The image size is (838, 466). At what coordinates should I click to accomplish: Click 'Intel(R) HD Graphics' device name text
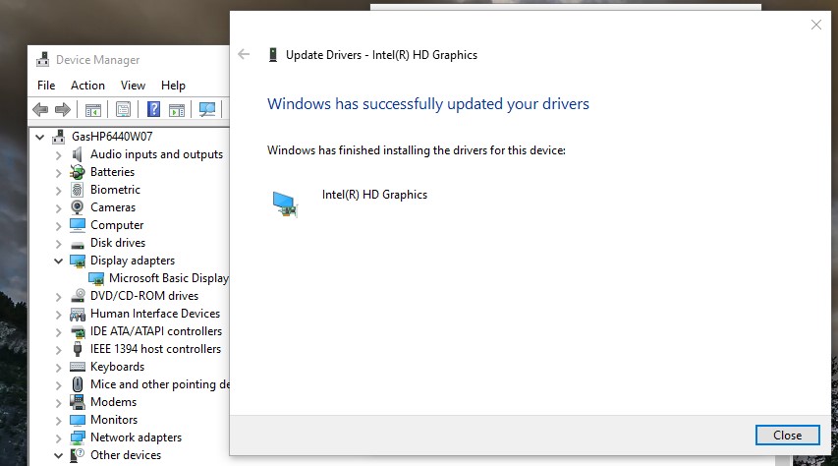(x=374, y=195)
